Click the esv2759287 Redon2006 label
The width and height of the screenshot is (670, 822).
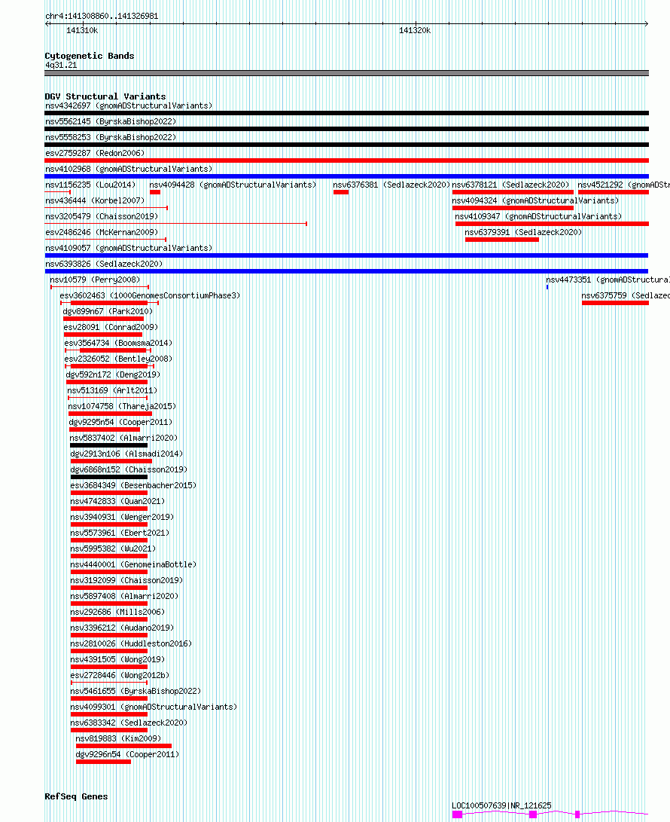(x=95, y=153)
